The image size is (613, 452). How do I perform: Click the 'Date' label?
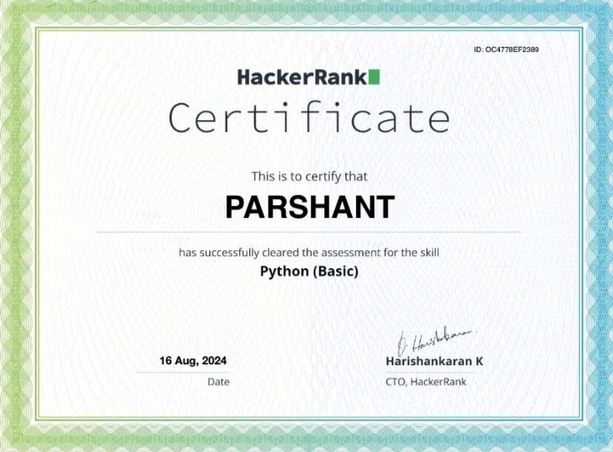[219, 381]
